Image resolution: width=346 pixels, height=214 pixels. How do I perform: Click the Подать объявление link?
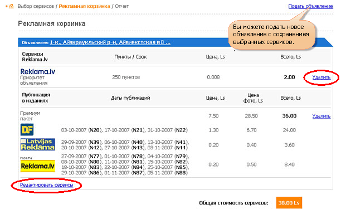point(310,6)
